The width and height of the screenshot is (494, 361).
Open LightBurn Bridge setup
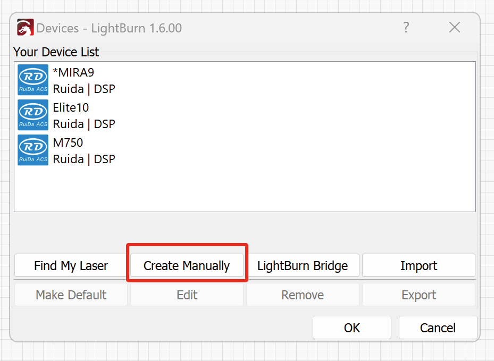303,265
